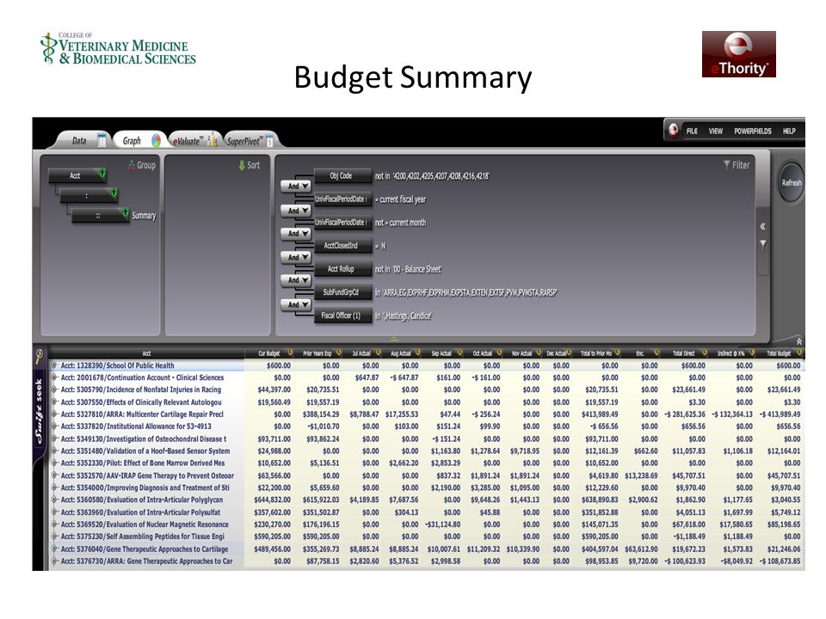Open the POWERFIELDS menu

pyautogui.click(x=752, y=131)
